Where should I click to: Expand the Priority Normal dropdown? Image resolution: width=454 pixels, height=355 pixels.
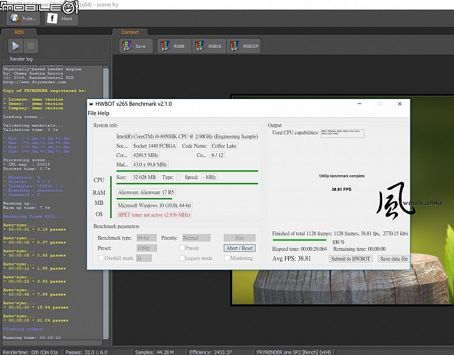point(196,238)
